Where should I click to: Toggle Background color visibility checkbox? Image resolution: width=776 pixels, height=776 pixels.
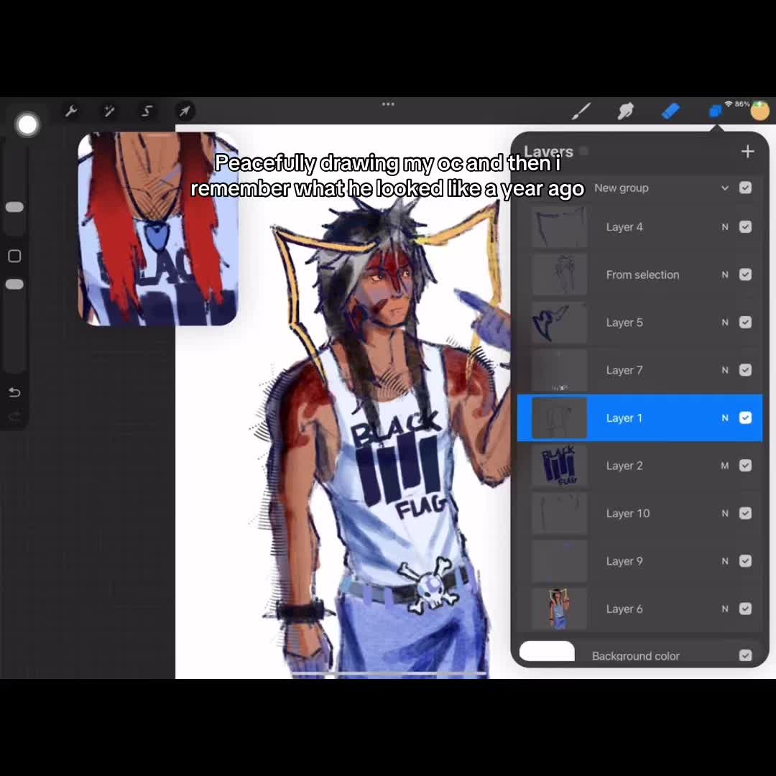tap(745, 656)
